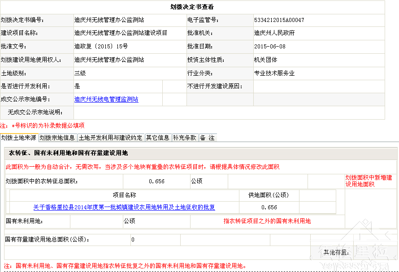Click the 迪庆州无线管理办公监测站建设项目 project name value

[x=121, y=33]
